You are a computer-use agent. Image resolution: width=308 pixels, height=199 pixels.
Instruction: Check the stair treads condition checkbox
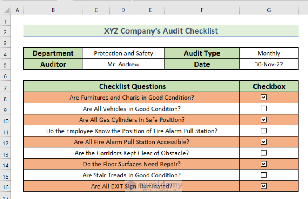click(264, 175)
